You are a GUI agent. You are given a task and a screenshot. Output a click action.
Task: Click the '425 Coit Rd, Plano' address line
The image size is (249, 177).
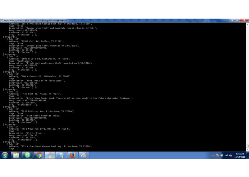point(35,94)
